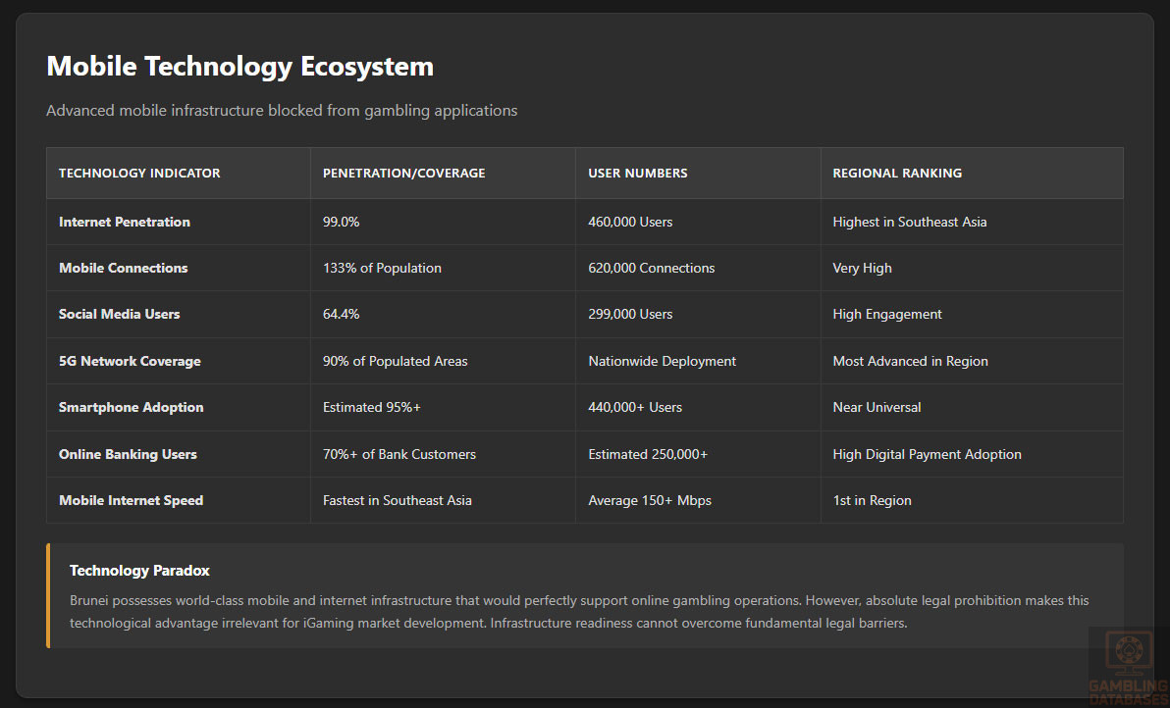This screenshot has width=1170, height=708.
Task: Click the Mobile Connections row label
Action: 123,268
